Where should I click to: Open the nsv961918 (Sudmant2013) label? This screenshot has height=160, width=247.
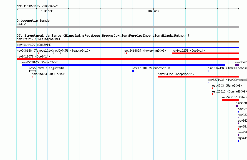tap(151, 68)
